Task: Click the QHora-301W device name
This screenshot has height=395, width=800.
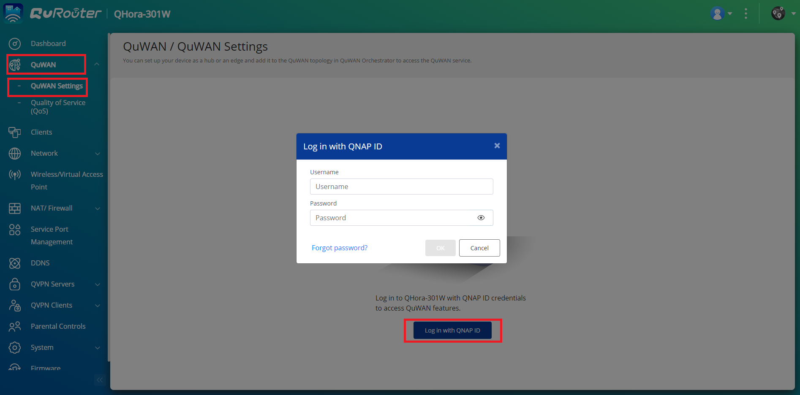Action: [x=142, y=14]
